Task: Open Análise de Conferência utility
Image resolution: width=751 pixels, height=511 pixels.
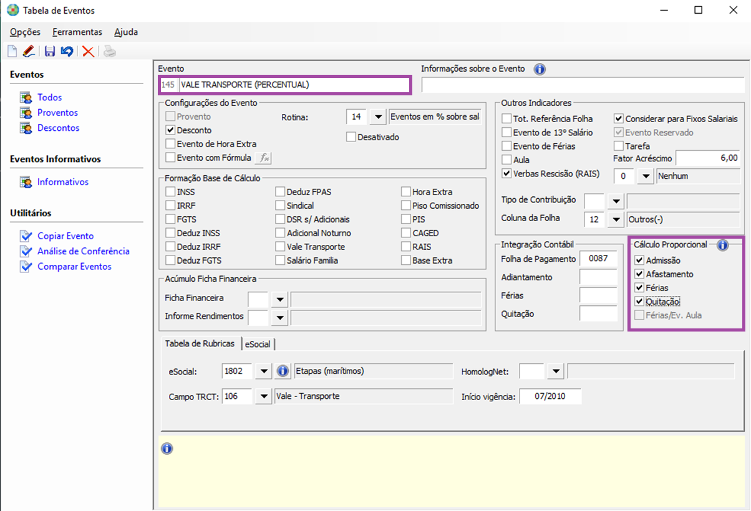Action: click(84, 251)
